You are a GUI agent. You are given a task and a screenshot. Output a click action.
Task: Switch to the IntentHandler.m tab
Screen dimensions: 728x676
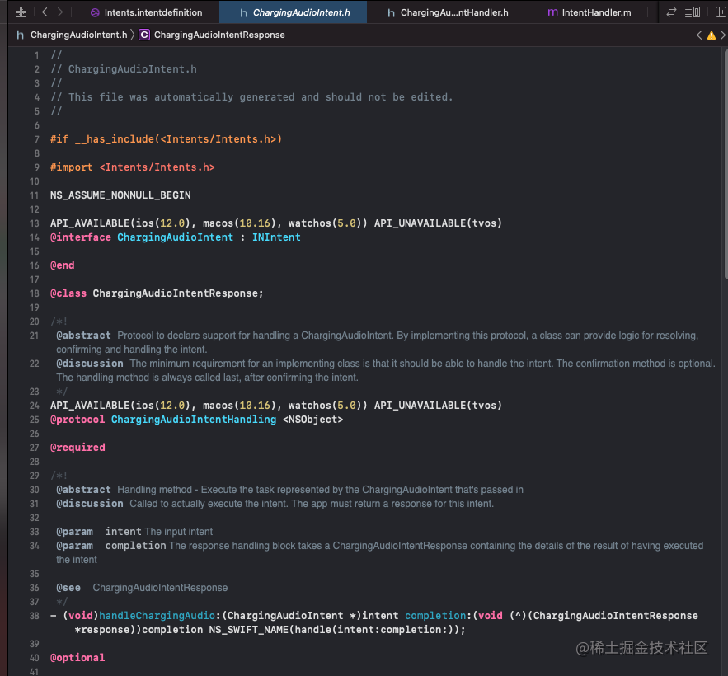pos(594,12)
